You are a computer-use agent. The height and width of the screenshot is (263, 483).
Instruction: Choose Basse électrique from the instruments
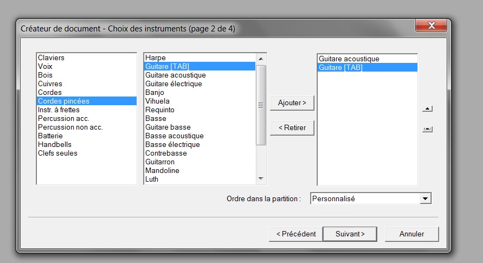(x=172, y=144)
